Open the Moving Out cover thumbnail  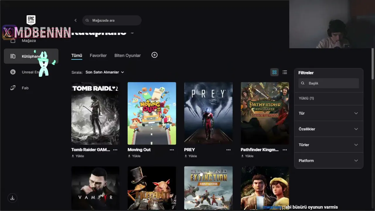(152, 113)
